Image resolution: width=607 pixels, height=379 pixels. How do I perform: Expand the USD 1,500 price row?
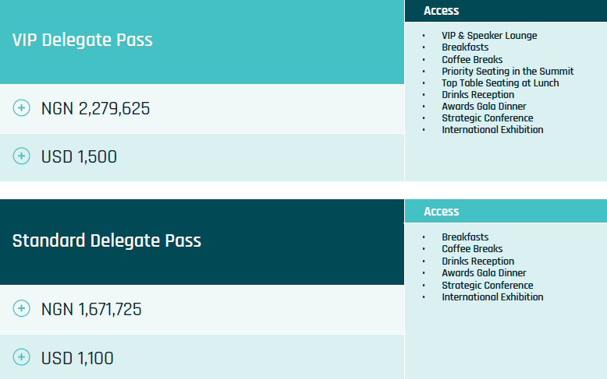point(79,157)
